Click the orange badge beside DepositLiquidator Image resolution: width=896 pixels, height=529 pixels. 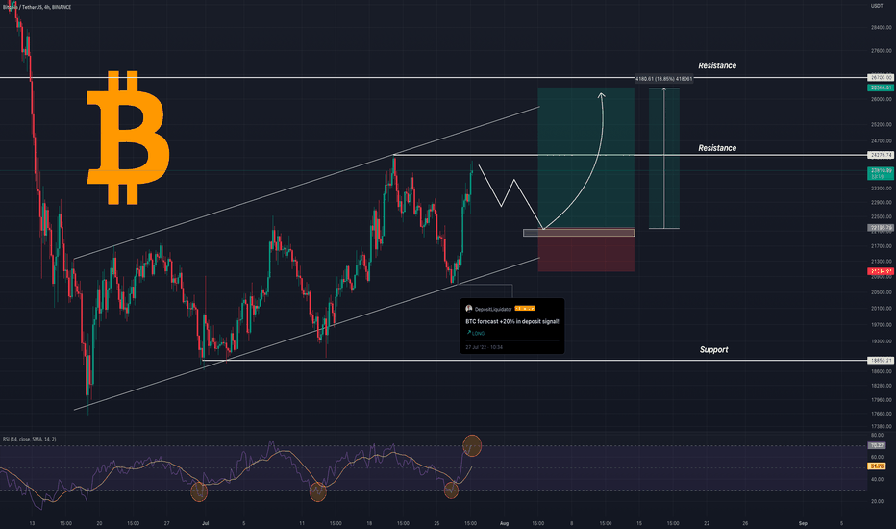point(525,308)
